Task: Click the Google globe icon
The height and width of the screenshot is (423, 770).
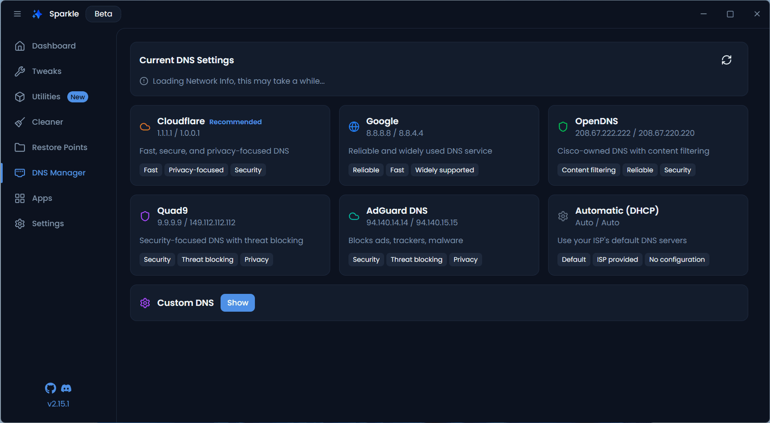Action: coord(354,127)
